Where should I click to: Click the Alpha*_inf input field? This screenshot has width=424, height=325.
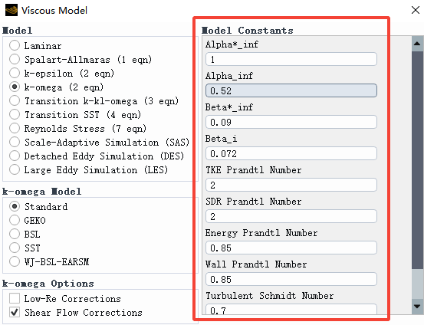tap(291, 59)
